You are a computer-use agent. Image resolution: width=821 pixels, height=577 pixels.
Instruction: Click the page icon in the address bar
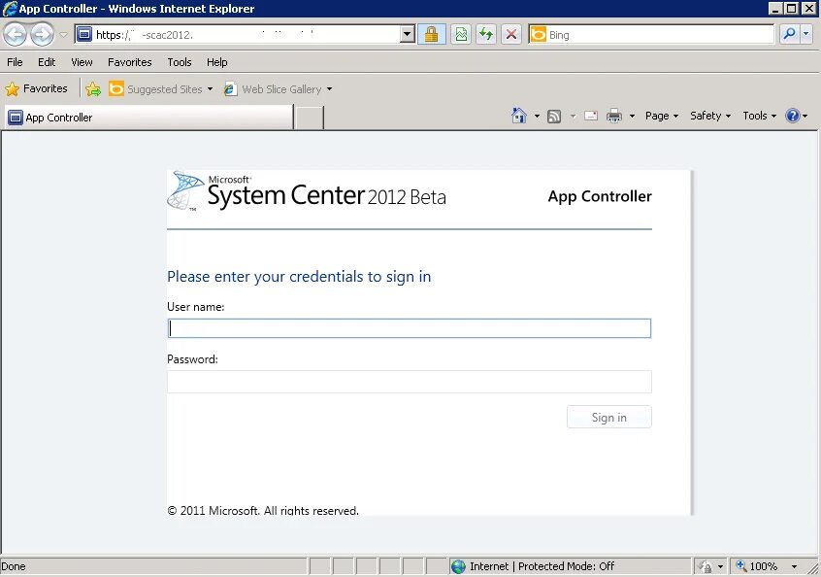point(84,35)
